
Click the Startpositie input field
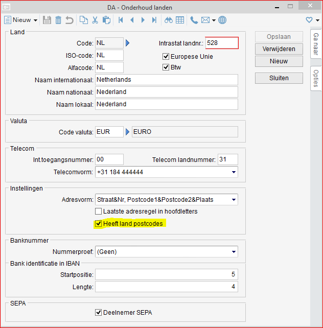click(167, 274)
